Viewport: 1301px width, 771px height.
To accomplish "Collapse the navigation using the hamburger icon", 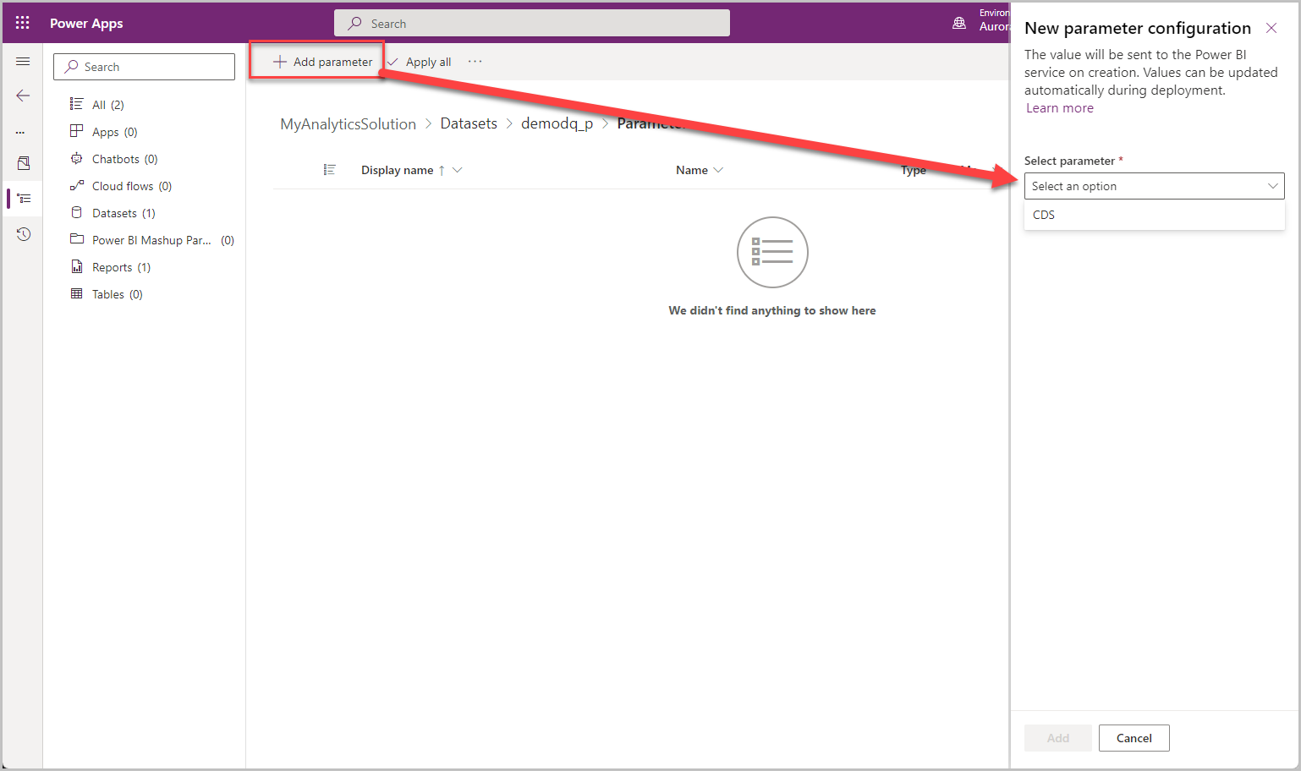I will point(23,61).
